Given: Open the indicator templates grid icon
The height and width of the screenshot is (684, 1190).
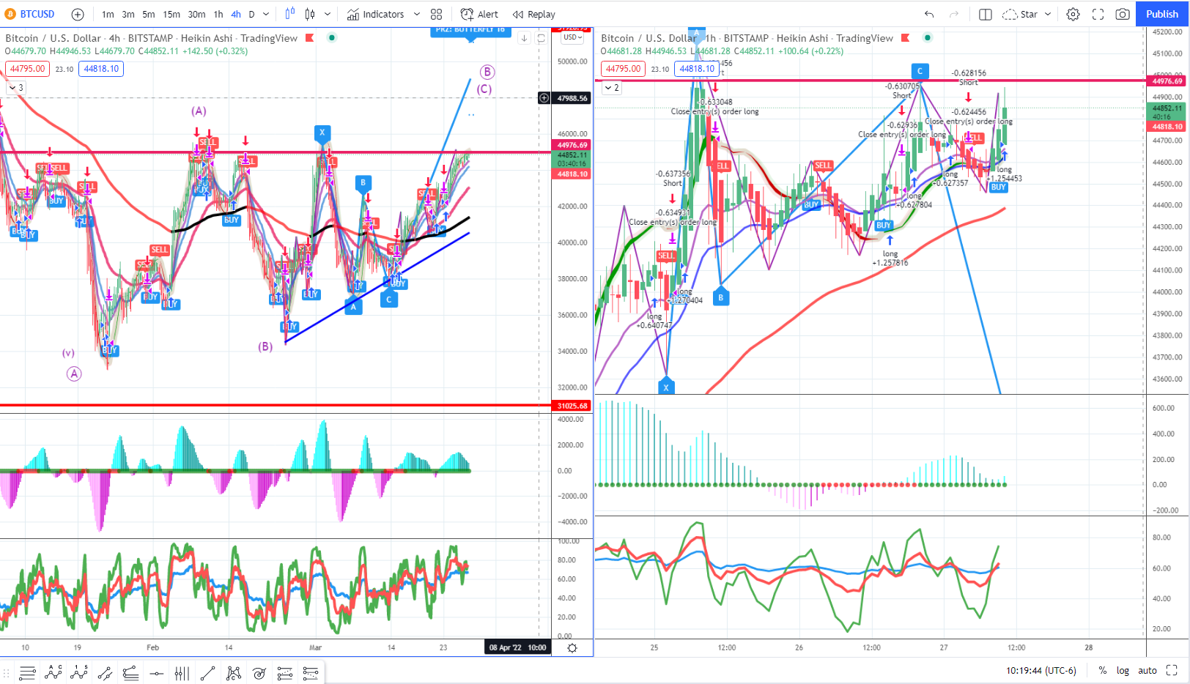Looking at the screenshot, I should 437,14.
